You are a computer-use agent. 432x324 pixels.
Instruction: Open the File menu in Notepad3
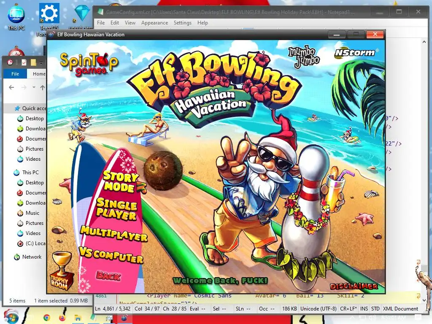pos(100,23)
